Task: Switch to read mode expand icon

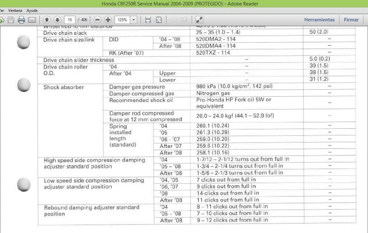Action: 199,20
